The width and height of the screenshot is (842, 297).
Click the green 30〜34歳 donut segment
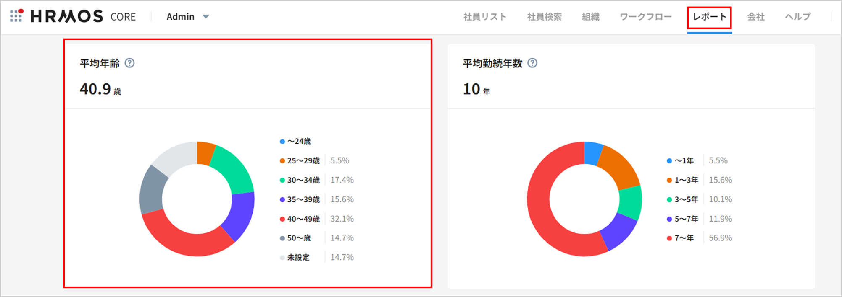(233, 170)
